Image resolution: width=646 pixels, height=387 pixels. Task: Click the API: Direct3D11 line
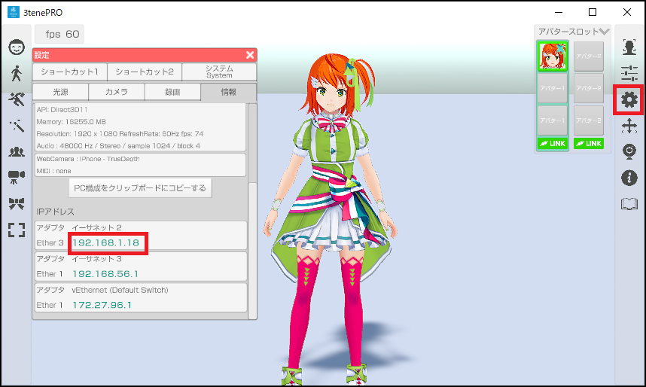click(x=62, y=110)
